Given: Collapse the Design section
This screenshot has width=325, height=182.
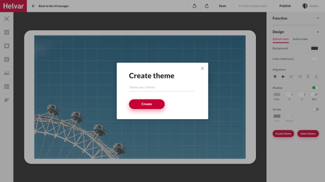Looking at the screenshot, I should pyautogui.click(x=318, y=32).
